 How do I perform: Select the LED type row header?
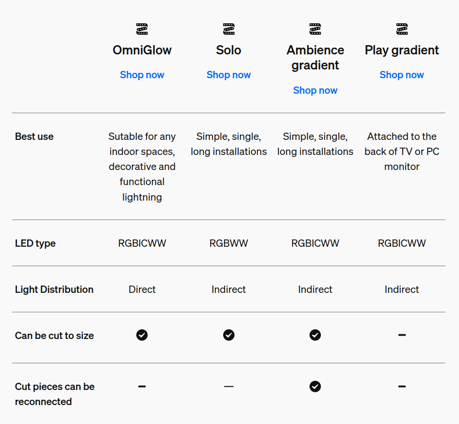35,243
